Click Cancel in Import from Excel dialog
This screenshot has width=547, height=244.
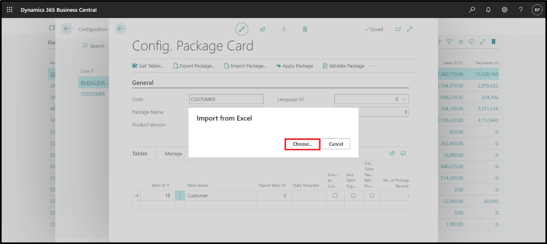(x=336, y=144)
